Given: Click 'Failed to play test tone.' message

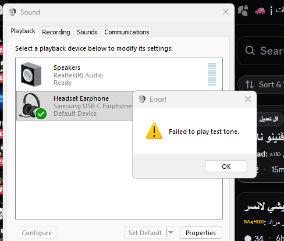Looking at the screenshot, I should tap(204, 132).
